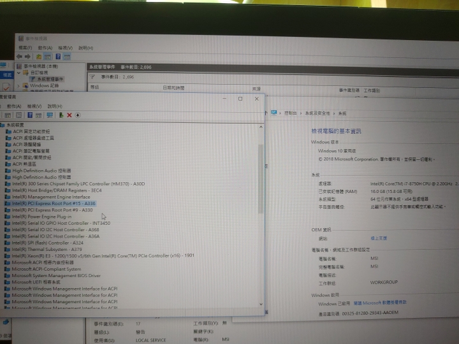Sort events by 事件識別碼 column header
The width and height of the screenshot is (459, 344).
point(349,90)
